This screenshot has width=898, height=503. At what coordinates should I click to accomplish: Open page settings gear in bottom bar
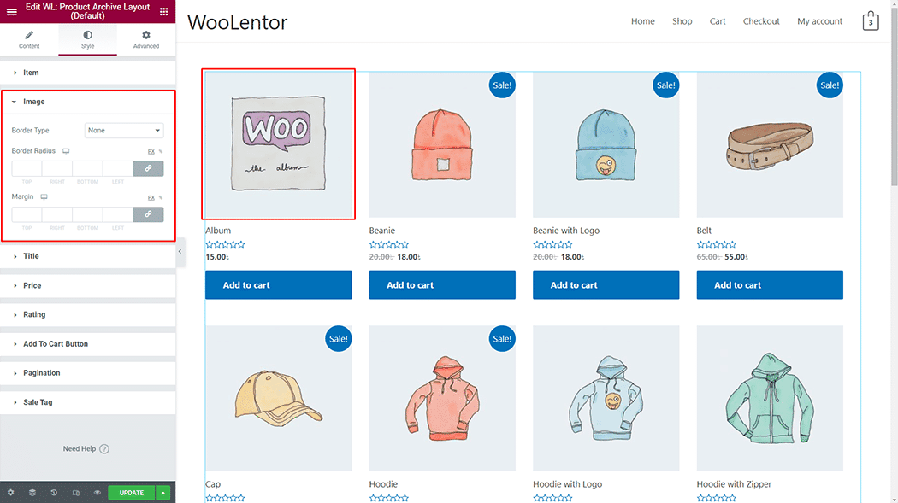11,493
